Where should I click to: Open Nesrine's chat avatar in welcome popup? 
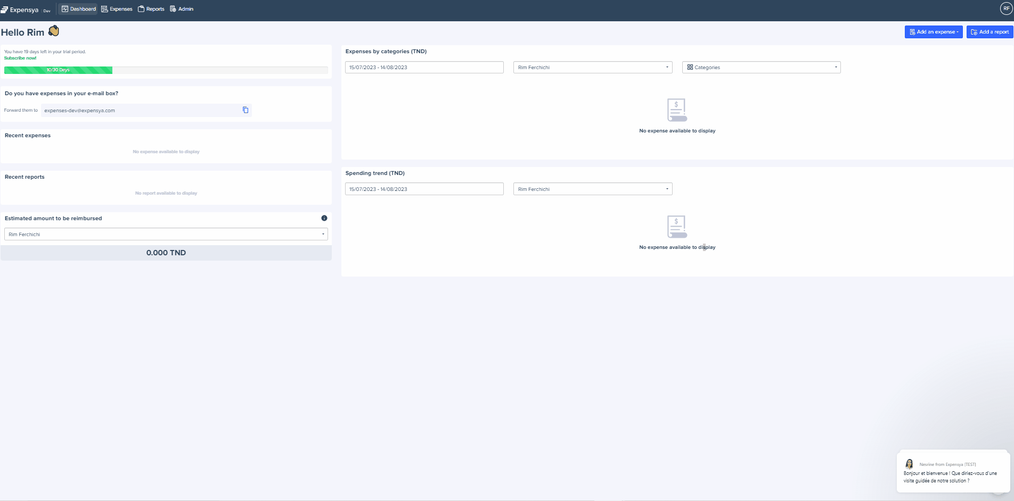coord(909,464)
